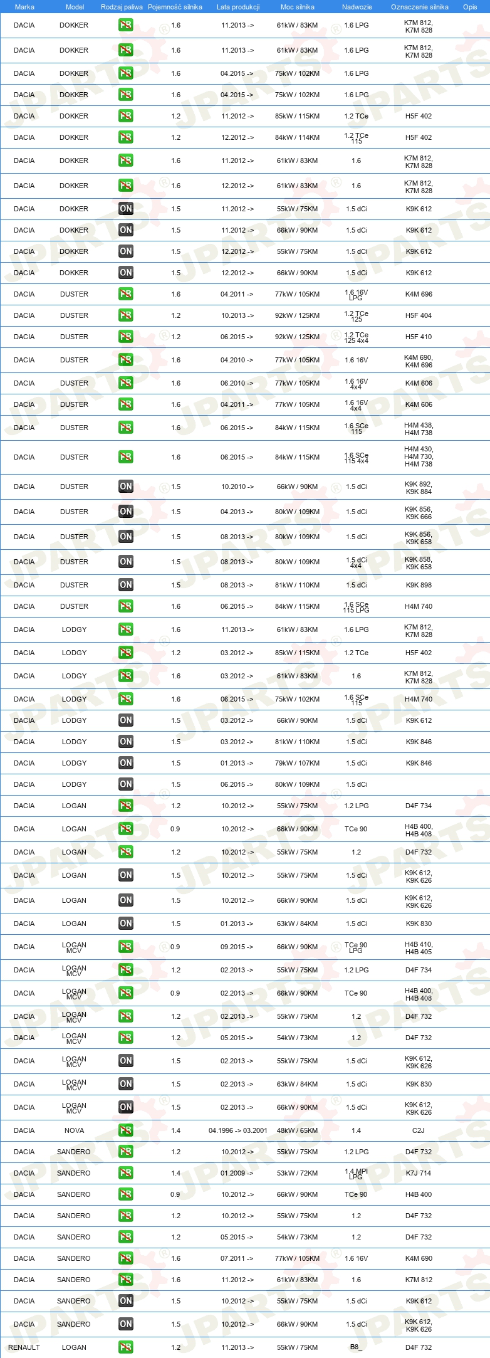490x1358 pixels.
Task: Click petrol icon in DUSTER H4M 438 row
Action: (126, 428)
